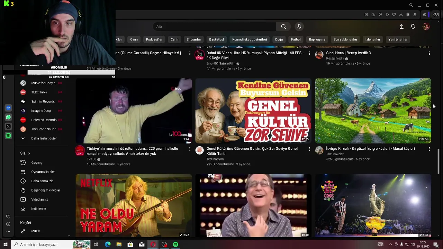Click the send/flow arrow toolbar icon
The width and height of the screenshot is (443, 249).
(387, 15)
